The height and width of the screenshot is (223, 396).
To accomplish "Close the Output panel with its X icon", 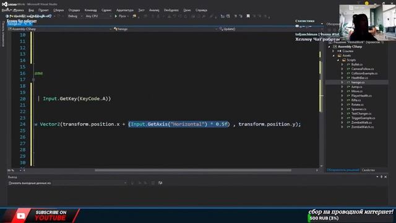I will [x=385, y=177].
